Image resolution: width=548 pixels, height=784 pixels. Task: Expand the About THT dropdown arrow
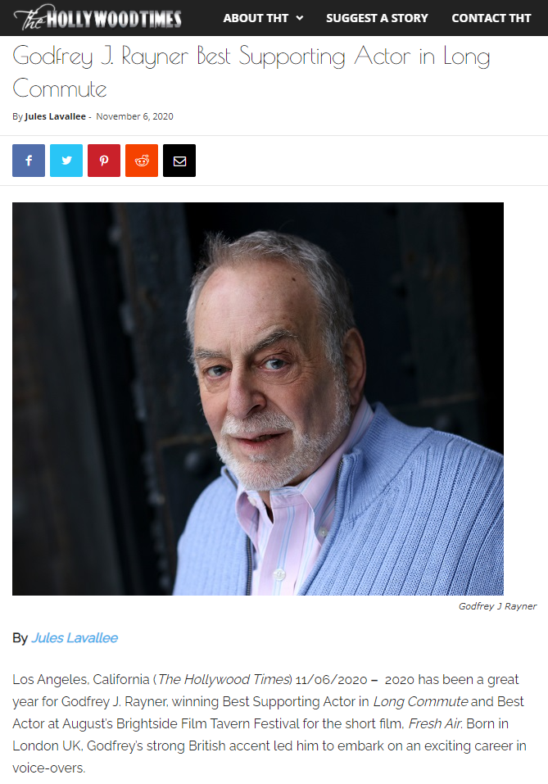click(300, 18)
